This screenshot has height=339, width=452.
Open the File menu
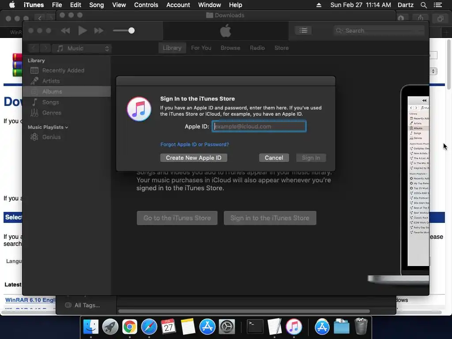57,5
